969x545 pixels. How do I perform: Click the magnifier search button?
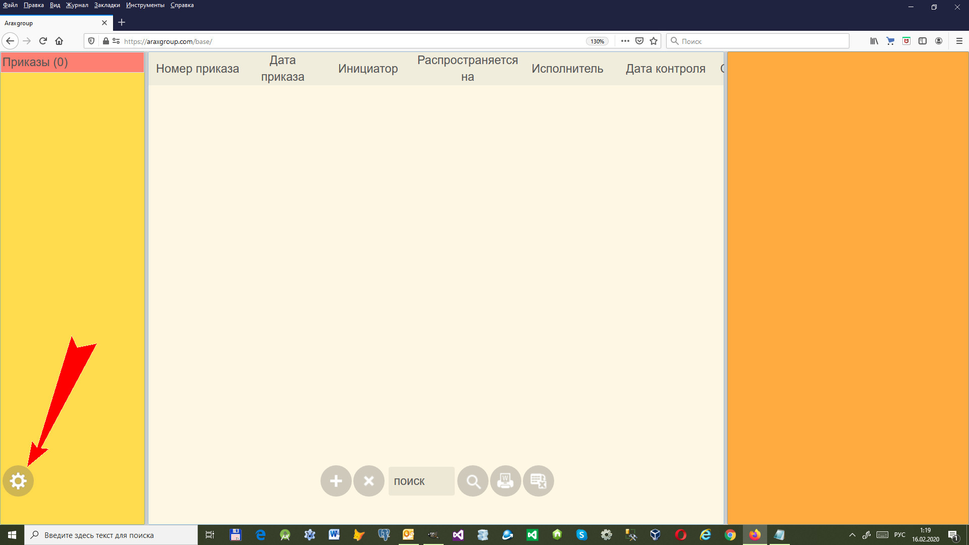point(473,481)
